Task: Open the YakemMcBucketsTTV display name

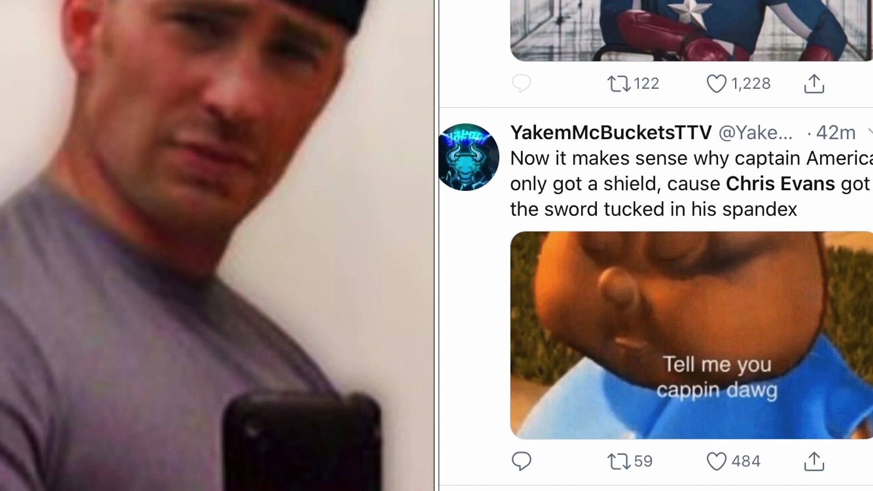Action: tap(611, 133)
